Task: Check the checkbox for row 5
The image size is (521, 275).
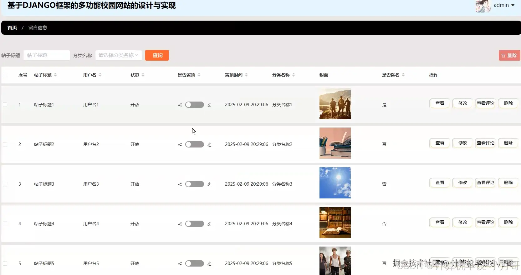Action: pos(5,263)
